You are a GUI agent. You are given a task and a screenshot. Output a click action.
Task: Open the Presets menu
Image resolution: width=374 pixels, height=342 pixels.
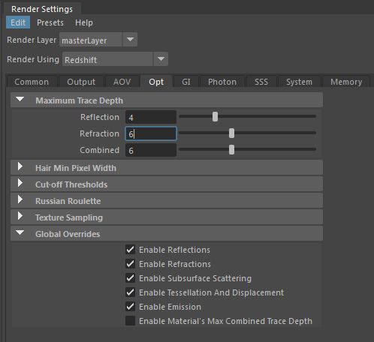pos(50,22)
